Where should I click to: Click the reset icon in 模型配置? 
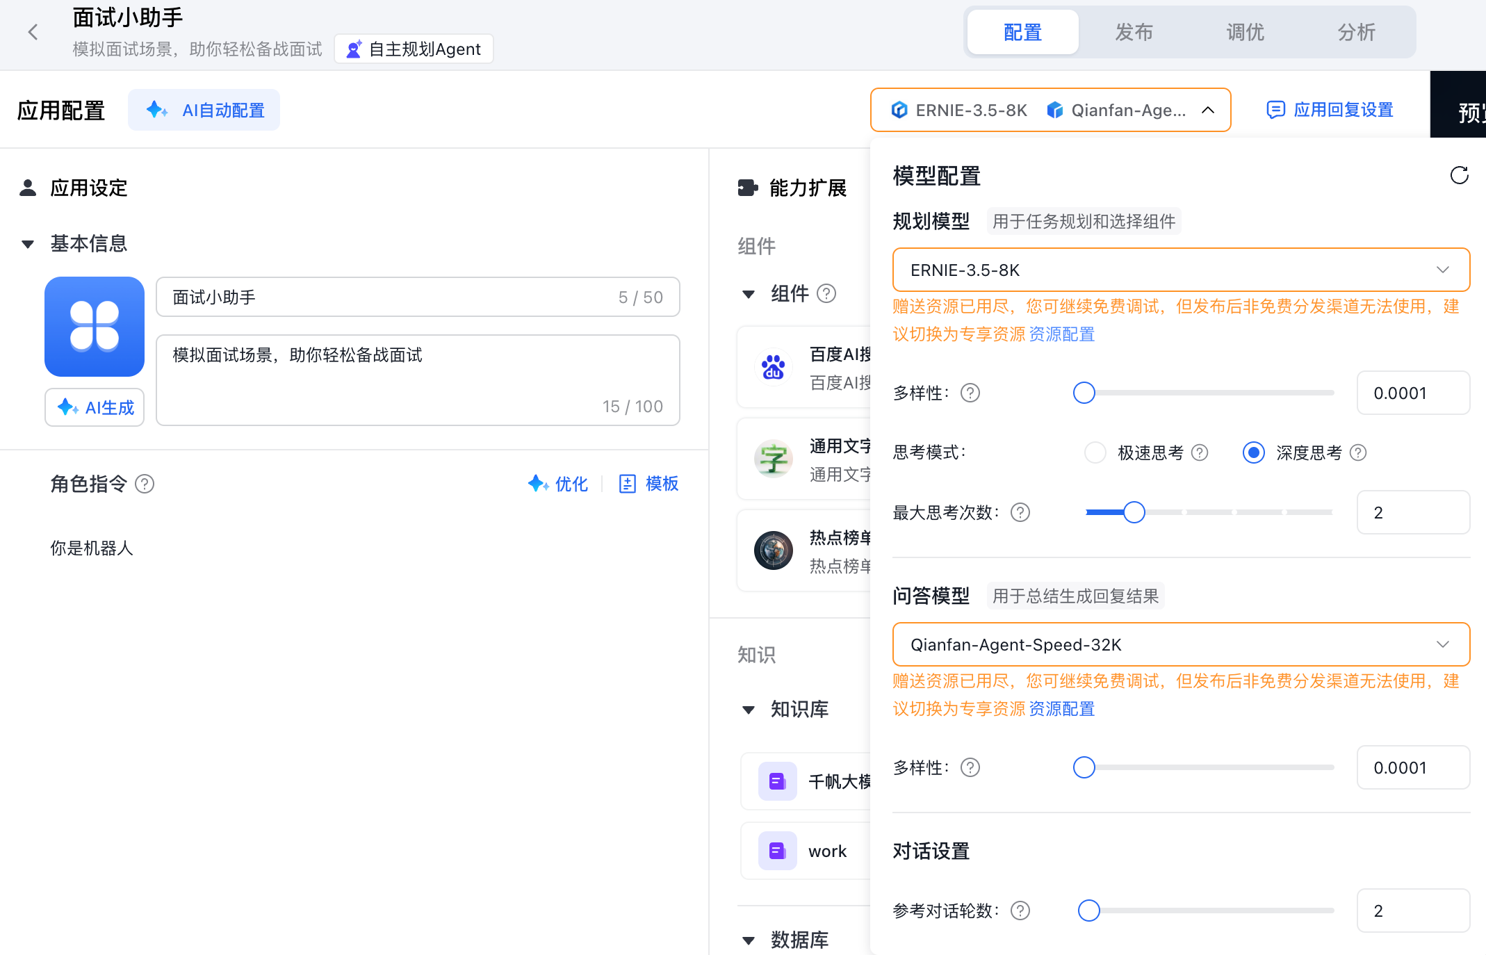pyautogui.click(x=1459, y=175)
